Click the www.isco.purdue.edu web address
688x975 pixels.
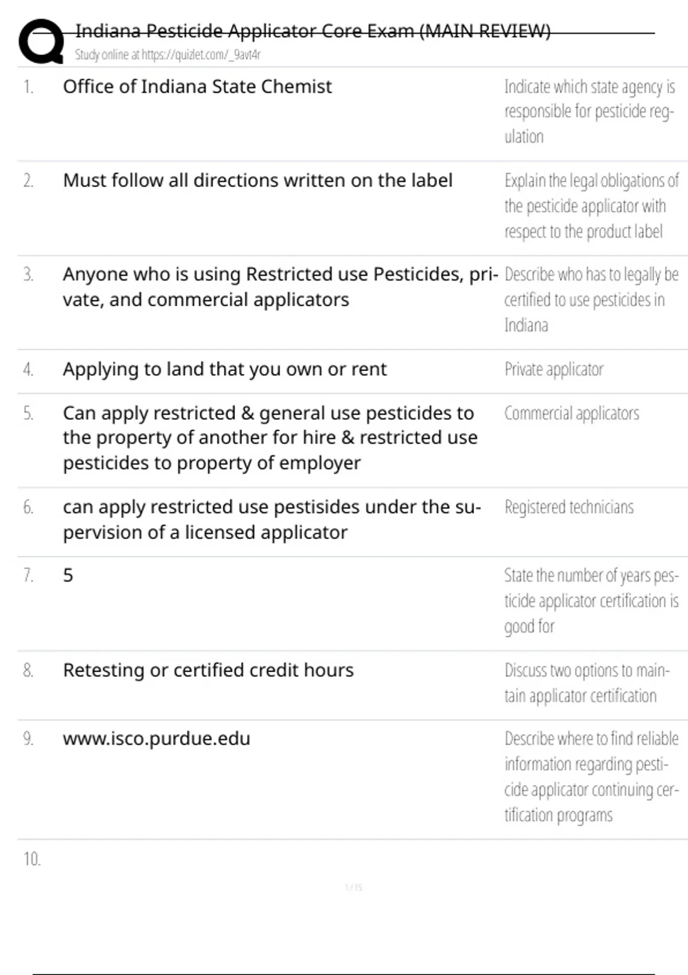157,739
